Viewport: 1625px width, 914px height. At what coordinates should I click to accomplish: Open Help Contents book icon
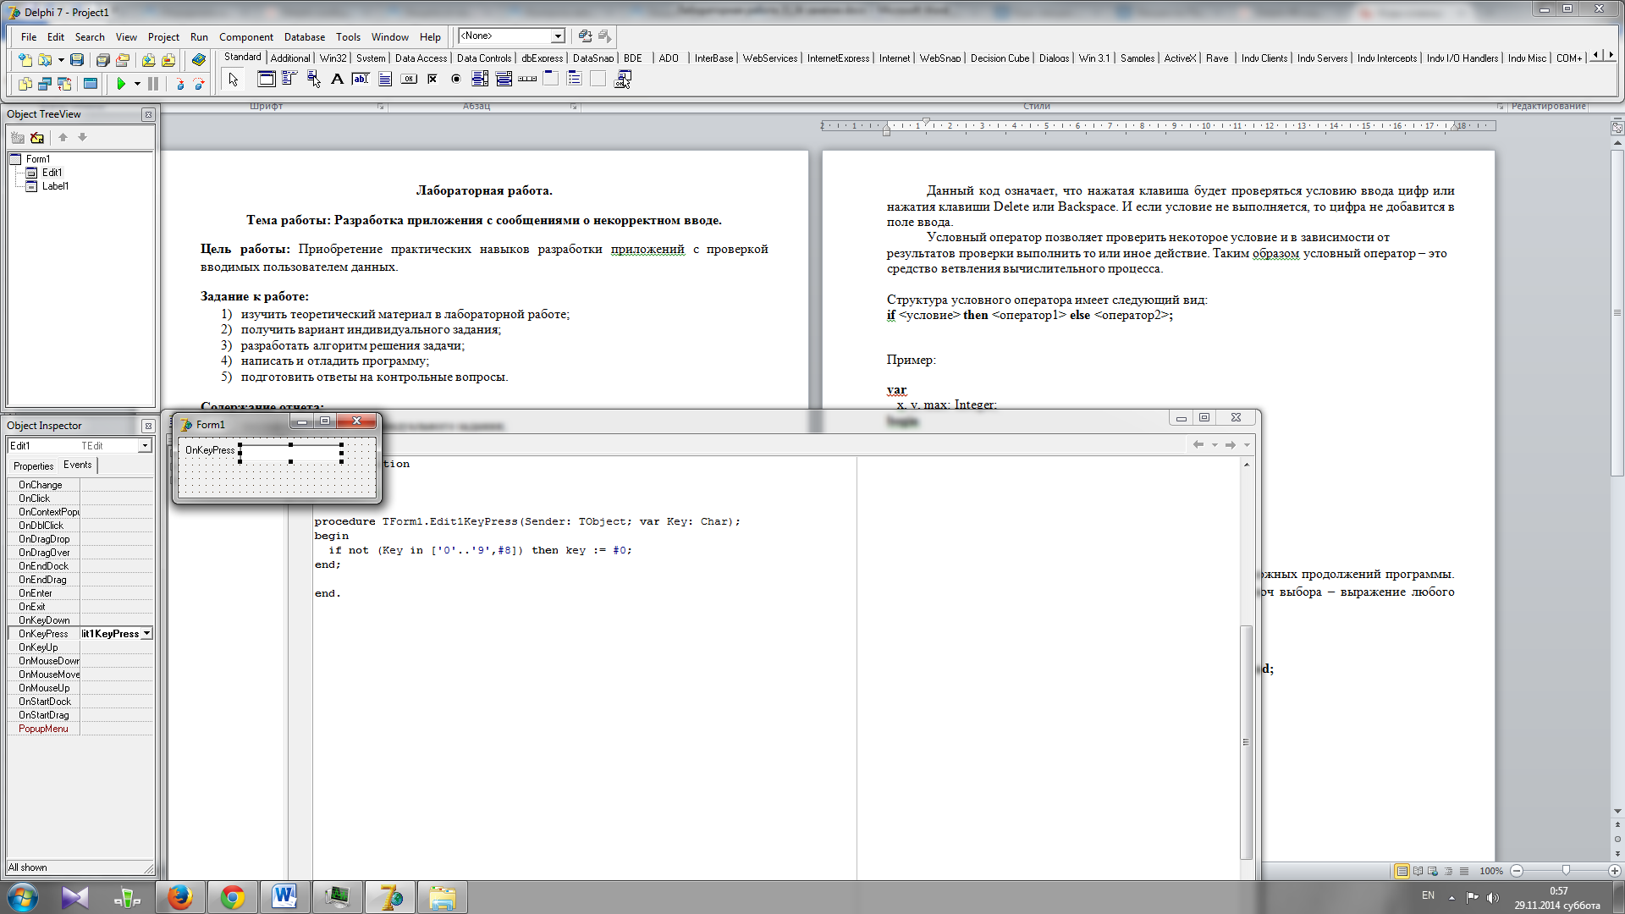point(199,60)
